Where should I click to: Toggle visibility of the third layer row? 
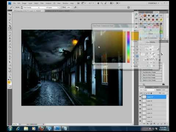tap(140, 105)
